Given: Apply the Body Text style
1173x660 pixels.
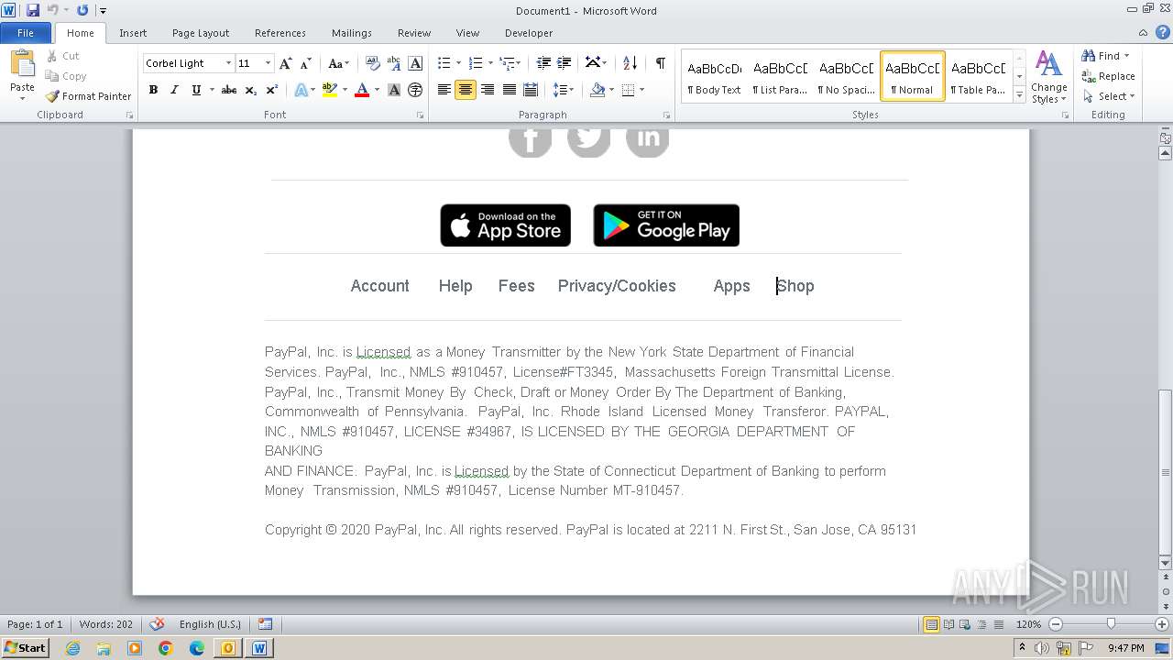Looking at the screenshot, I should click(x=714, y=76).
